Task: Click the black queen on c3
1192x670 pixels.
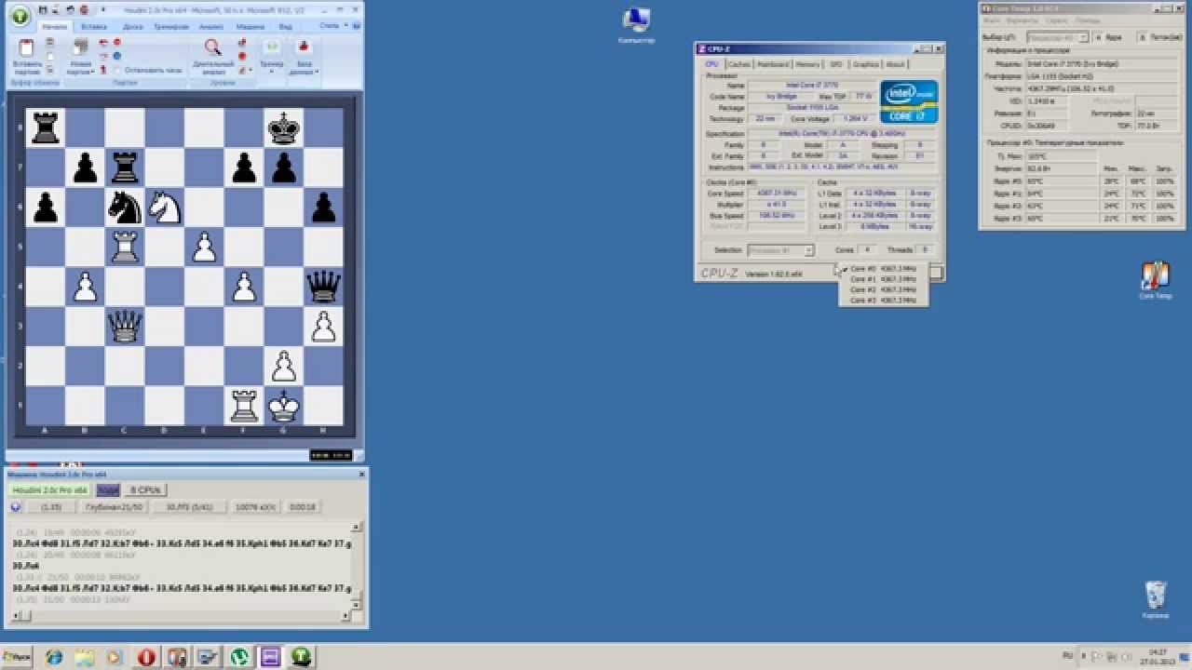Action: [x=125, y=327]
